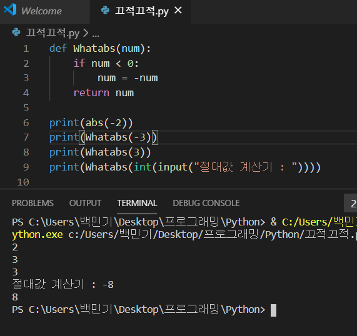Click the terminal prompt cursor at the end
Screen dimensions: 357x336
coord(273,310)
